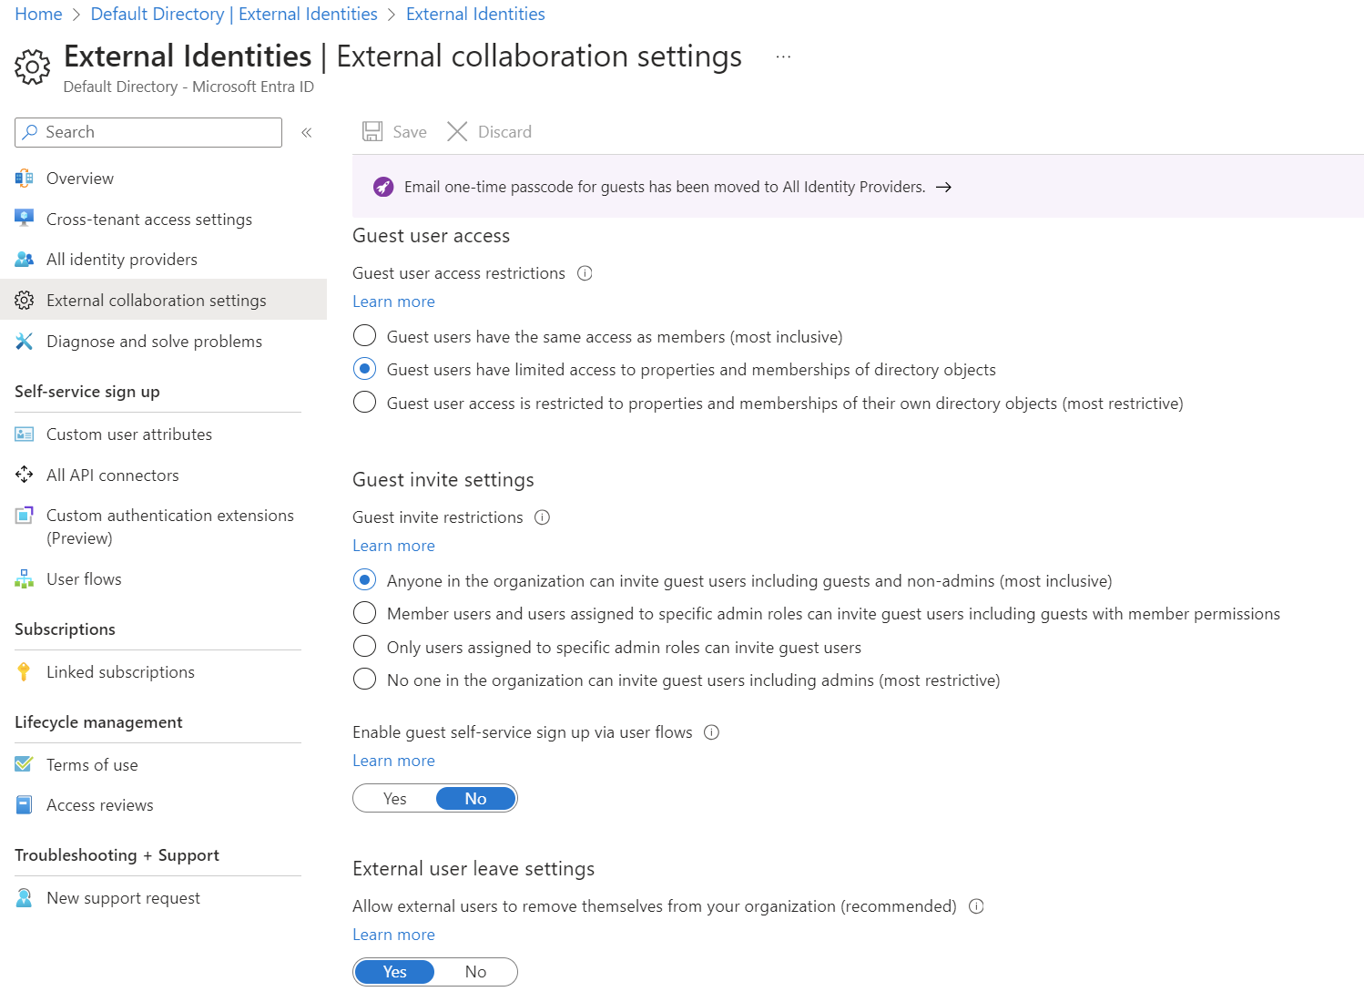Click the Custom authentication extensions icon

tap(25, 516)
